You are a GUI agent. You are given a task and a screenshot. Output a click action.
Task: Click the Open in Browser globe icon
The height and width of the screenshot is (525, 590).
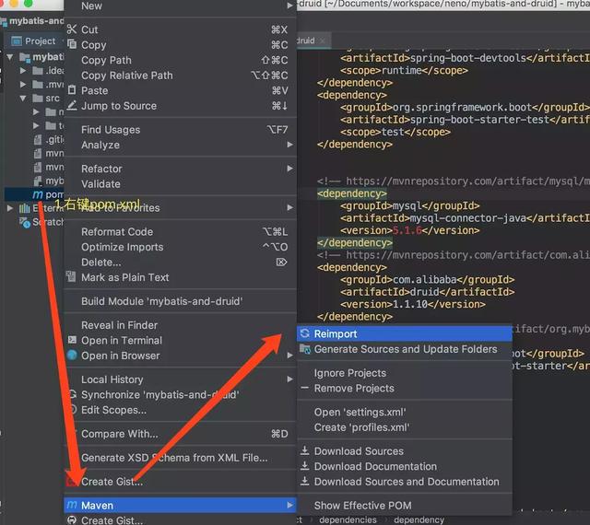(72, 355)
